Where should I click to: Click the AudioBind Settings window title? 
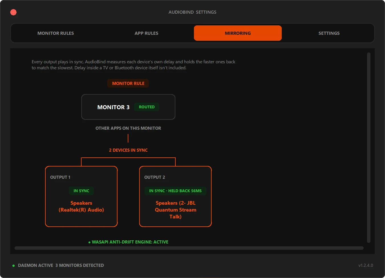tap(193, 12)
